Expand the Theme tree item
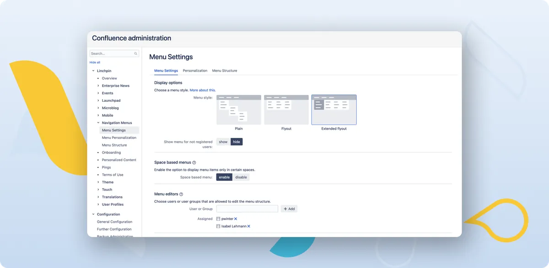 pyautogui.click(x=98, y=182)
